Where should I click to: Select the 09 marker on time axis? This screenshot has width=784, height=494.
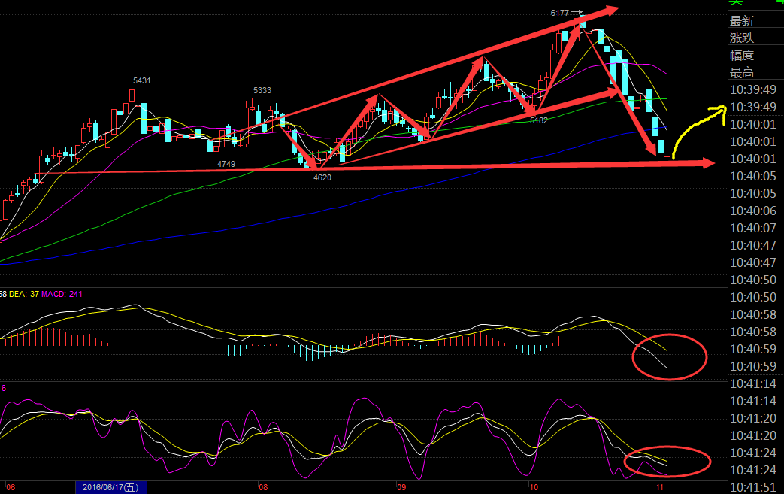[401, 487]
